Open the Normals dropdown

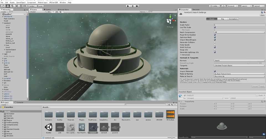coord(239,61)
